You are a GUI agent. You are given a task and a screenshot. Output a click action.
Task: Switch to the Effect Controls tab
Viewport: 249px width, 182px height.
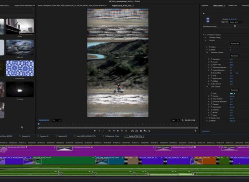pos(218,5)
